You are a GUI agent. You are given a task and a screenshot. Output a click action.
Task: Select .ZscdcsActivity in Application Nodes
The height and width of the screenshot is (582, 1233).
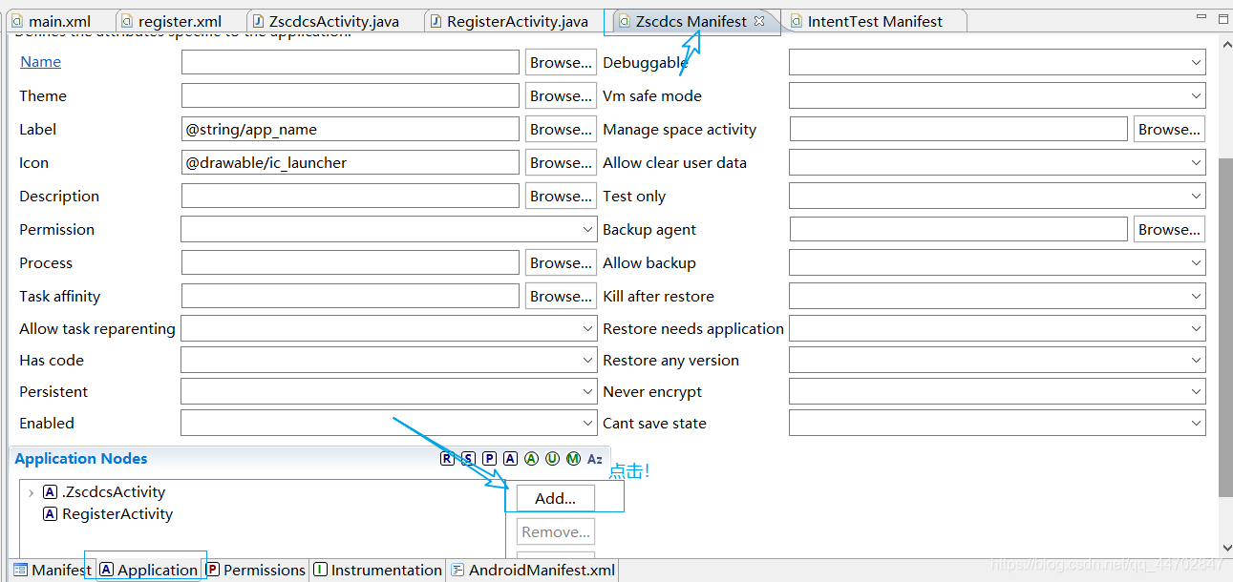click(104, 492)
